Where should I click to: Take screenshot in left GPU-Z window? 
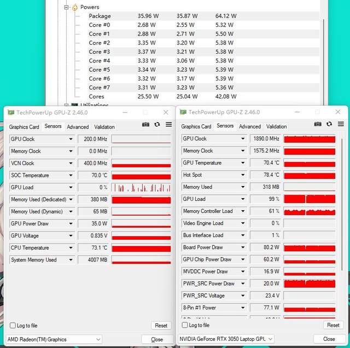click(145, 124)
